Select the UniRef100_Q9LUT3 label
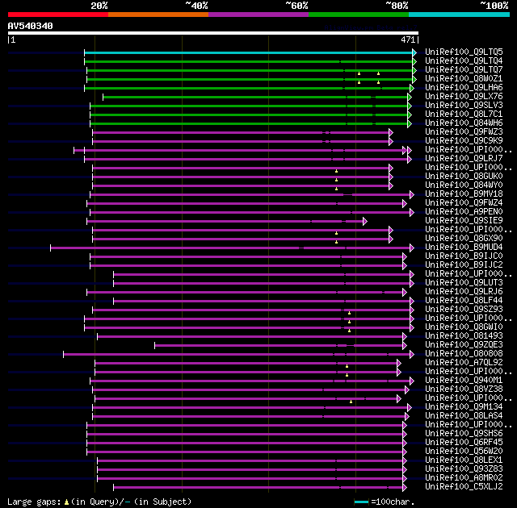Image resolution: width=517 pixels, height=508 pixels. pos(464,283)
